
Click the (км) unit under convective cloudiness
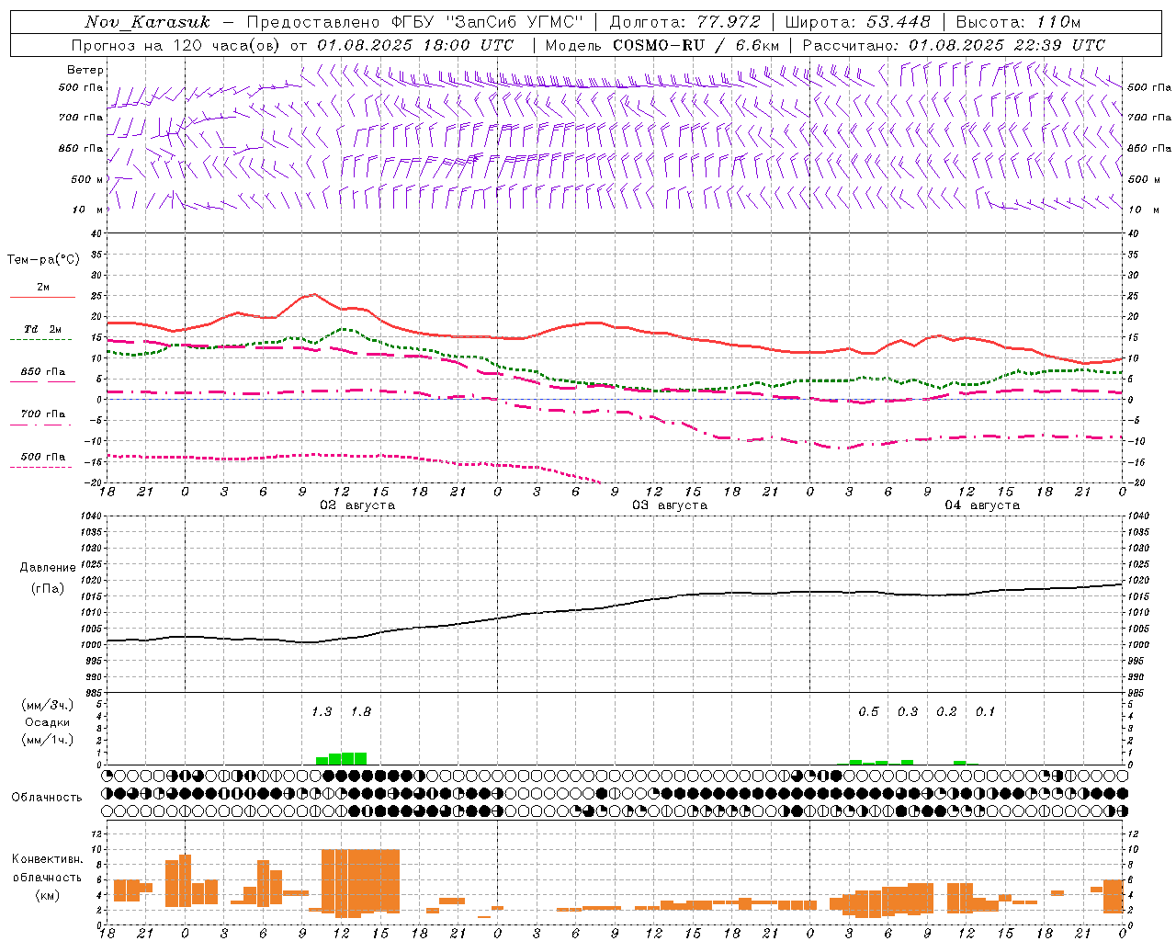47,895
